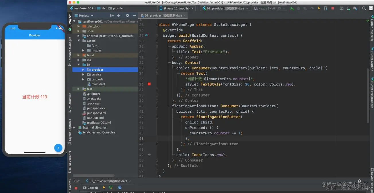Expand the images folder
This screenshot has height=193, width=374.
(83, 50)
